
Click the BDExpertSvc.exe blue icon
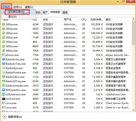coord(4,90)
